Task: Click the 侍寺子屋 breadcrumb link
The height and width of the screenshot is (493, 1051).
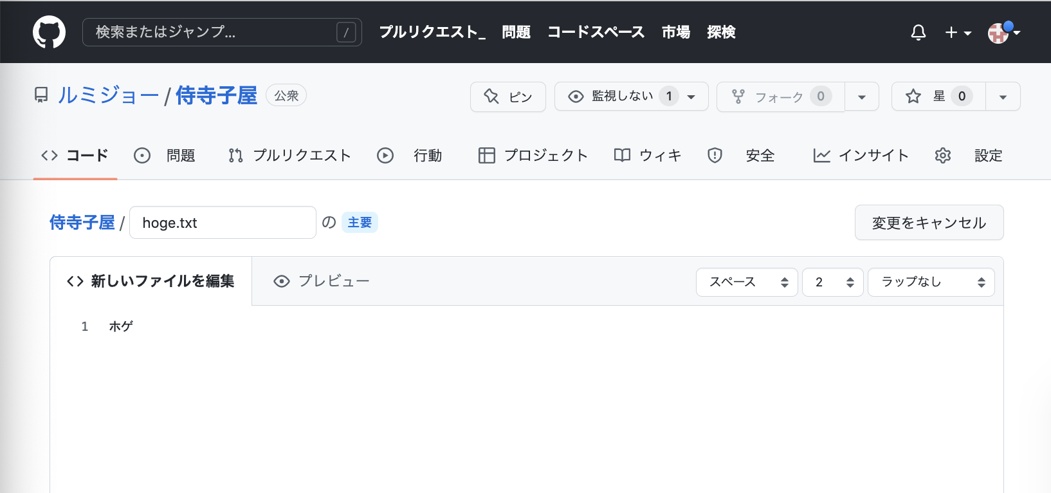Action: click(82, 223)
